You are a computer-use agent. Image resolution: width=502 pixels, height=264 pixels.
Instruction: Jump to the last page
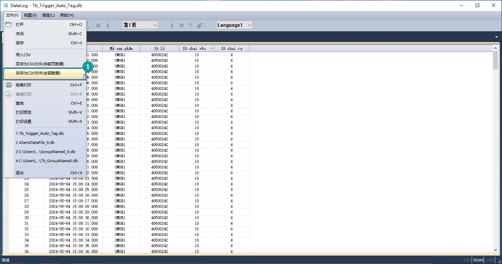(x=181, y=25)
